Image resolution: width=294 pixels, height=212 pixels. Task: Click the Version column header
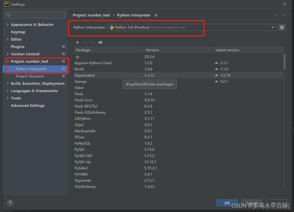(x=178, y=50)
